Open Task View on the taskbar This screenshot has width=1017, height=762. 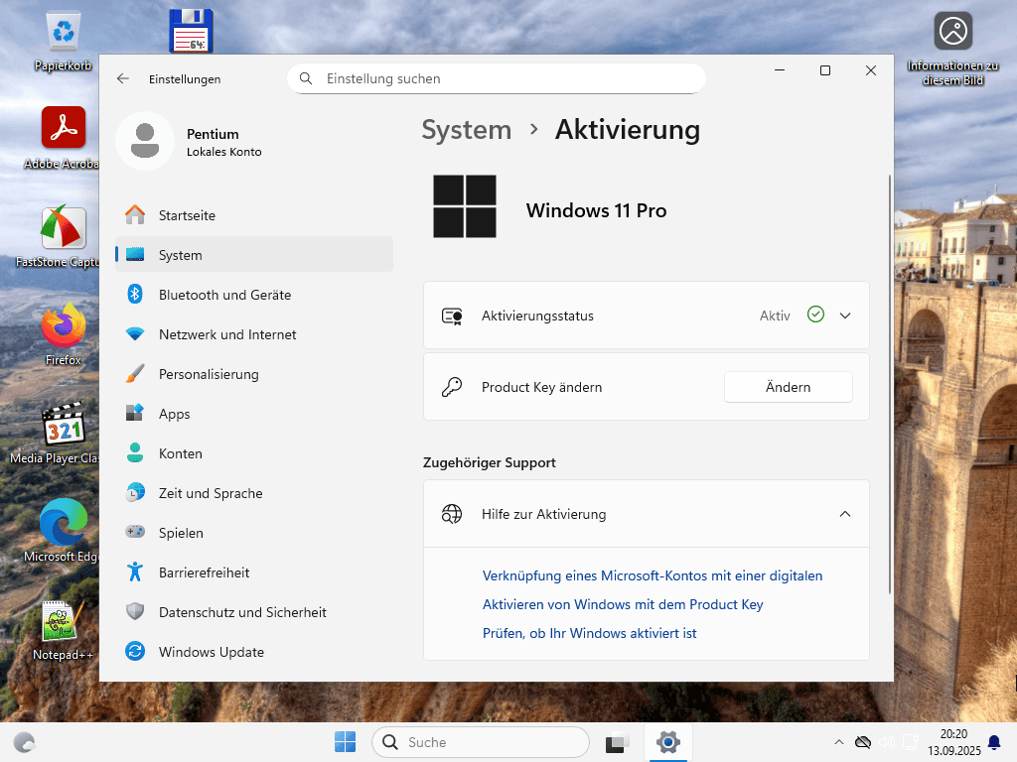click(618, 742)
